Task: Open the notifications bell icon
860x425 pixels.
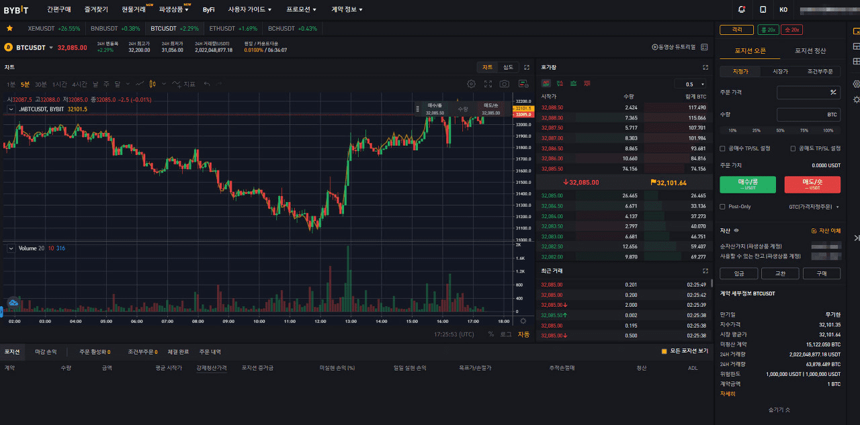Action: point(742,9)
